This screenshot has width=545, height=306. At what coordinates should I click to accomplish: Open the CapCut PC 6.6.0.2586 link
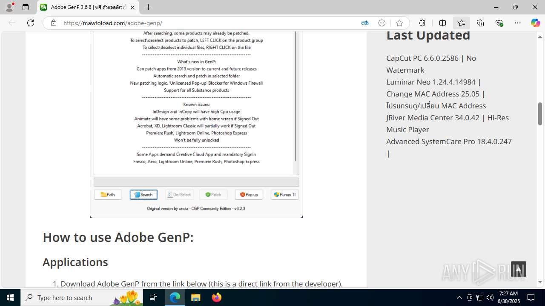tap(431, 64)
